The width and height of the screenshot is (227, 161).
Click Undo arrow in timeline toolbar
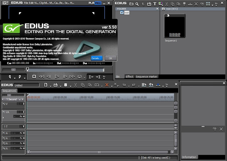pyautogui.click(x=124, y=85)
